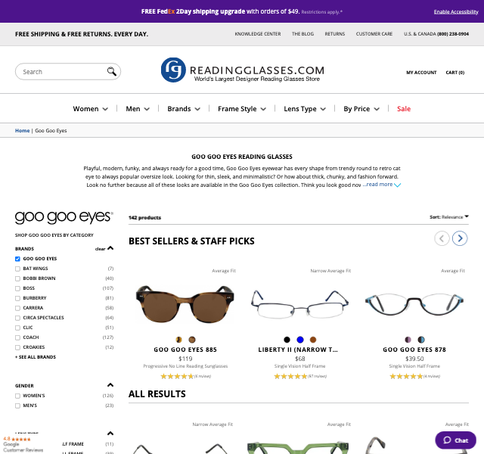Check the Boss brand filter

[x=17, y=288]
